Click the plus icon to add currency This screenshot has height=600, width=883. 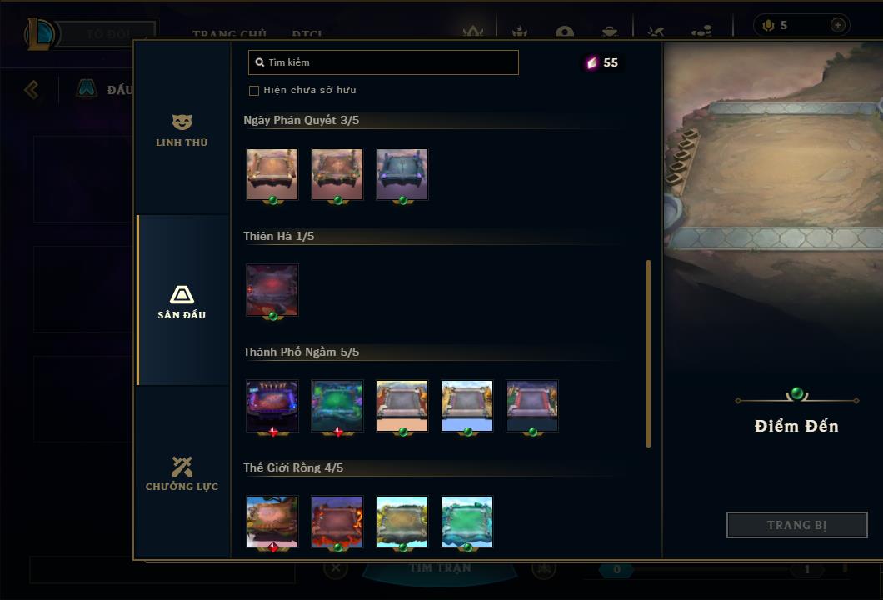coord(837,25)
